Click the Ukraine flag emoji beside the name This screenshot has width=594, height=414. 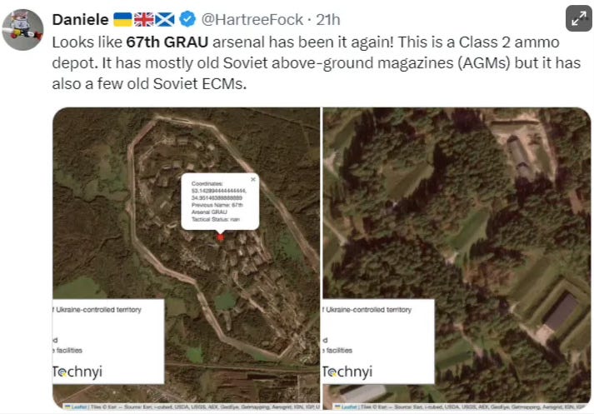coord(122,19)
